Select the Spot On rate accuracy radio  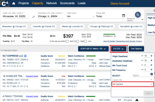click(67, 41)
